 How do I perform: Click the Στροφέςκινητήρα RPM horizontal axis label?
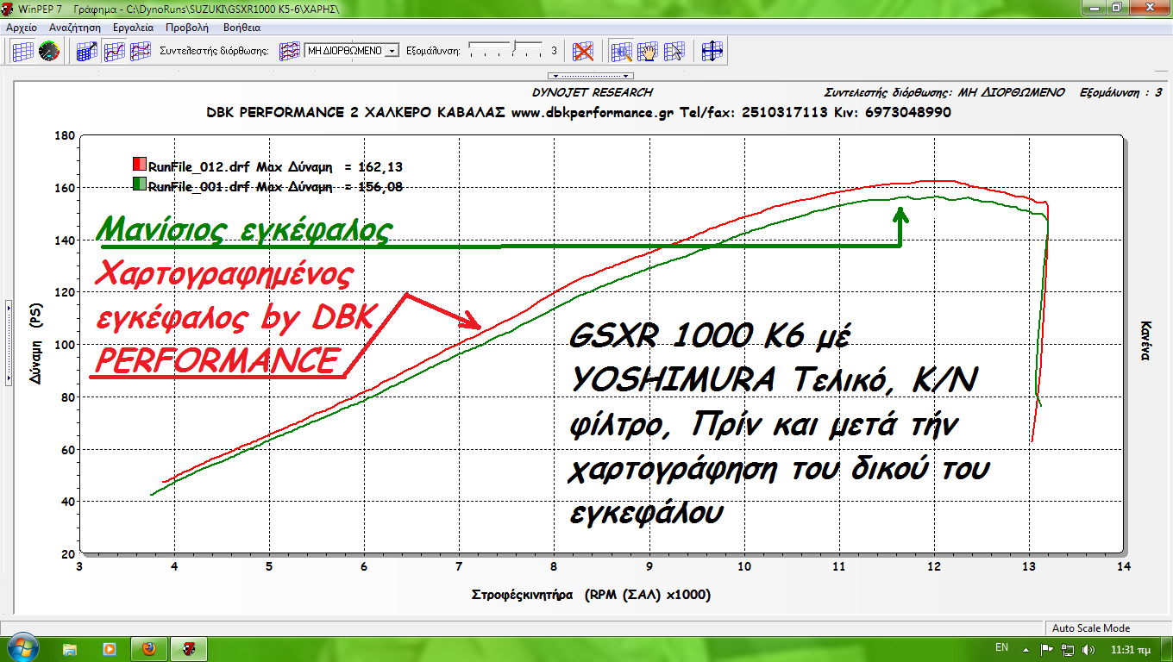591,595
